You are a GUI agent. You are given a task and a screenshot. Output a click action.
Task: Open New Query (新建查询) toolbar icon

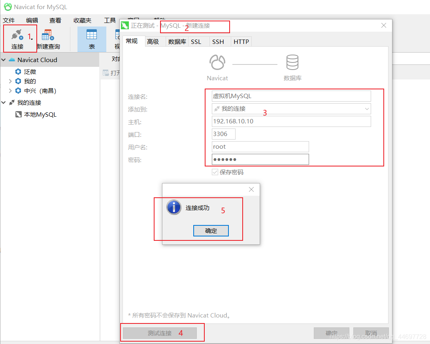[x=48, y=35]
